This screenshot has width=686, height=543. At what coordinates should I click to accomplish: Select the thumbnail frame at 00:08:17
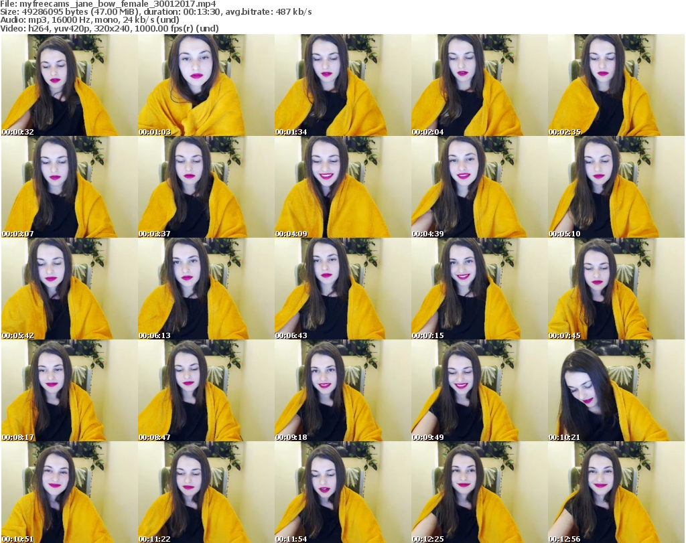click(69, 391)
